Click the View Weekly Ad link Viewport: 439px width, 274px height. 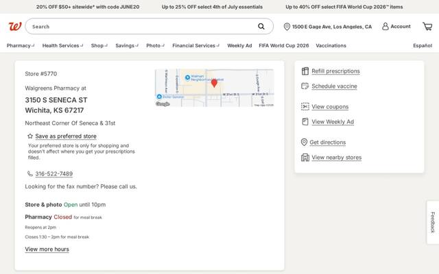[x=333, y=122]
